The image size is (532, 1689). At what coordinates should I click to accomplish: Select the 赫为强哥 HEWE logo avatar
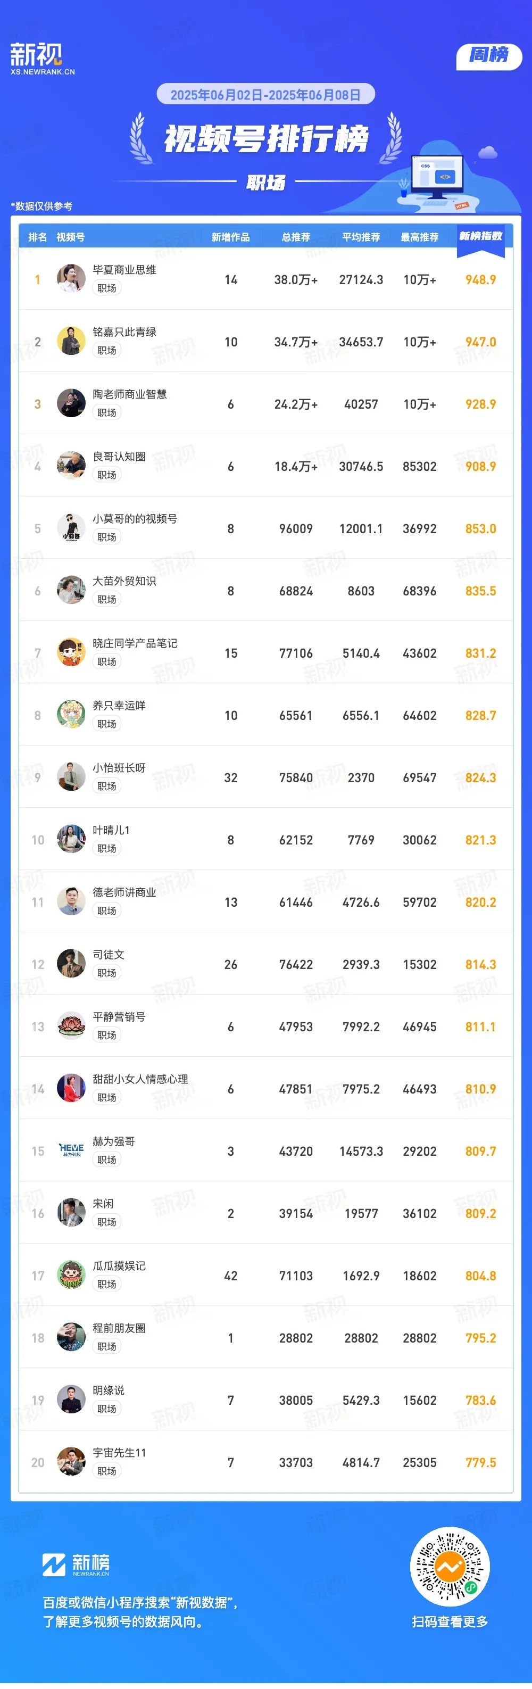pos(71,1150)
